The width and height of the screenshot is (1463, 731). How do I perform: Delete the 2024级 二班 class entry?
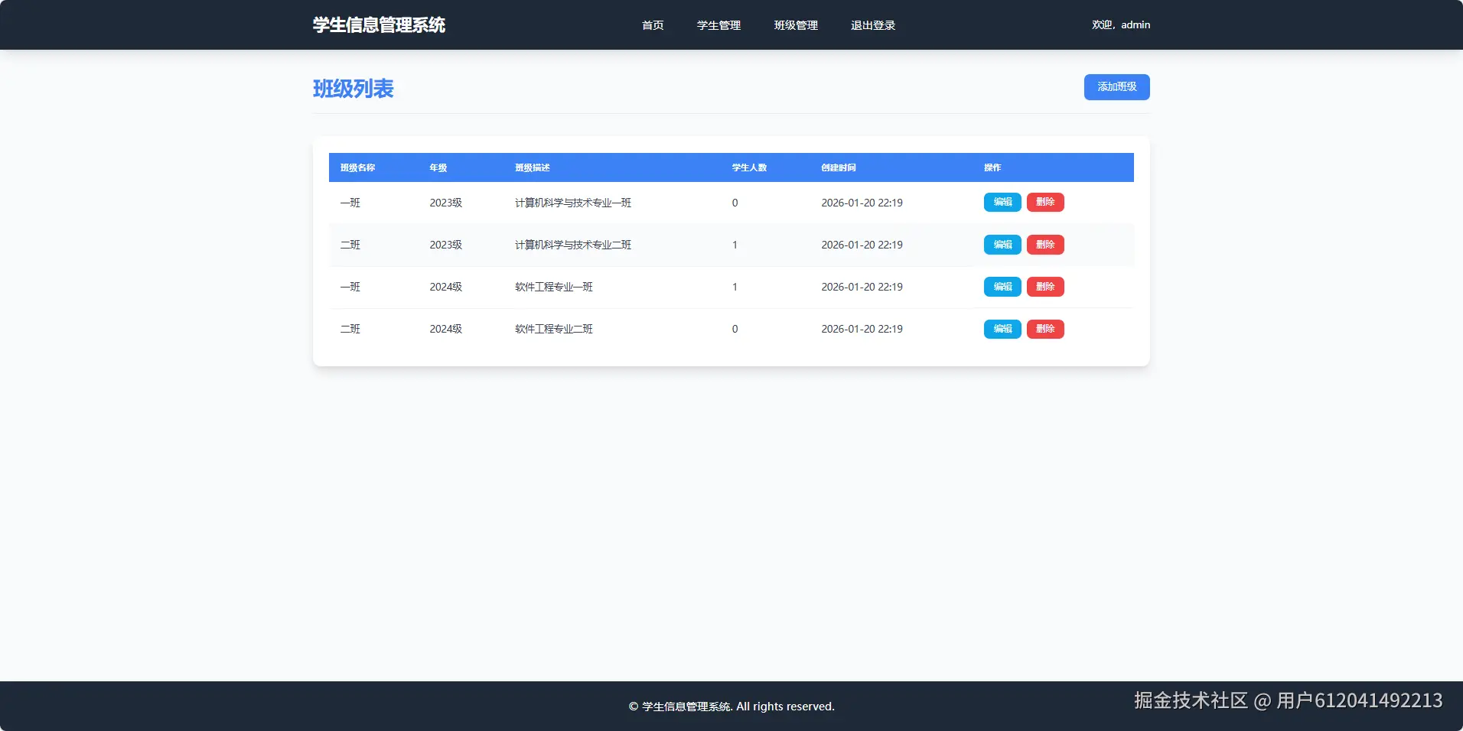[x=1045, y=329]
